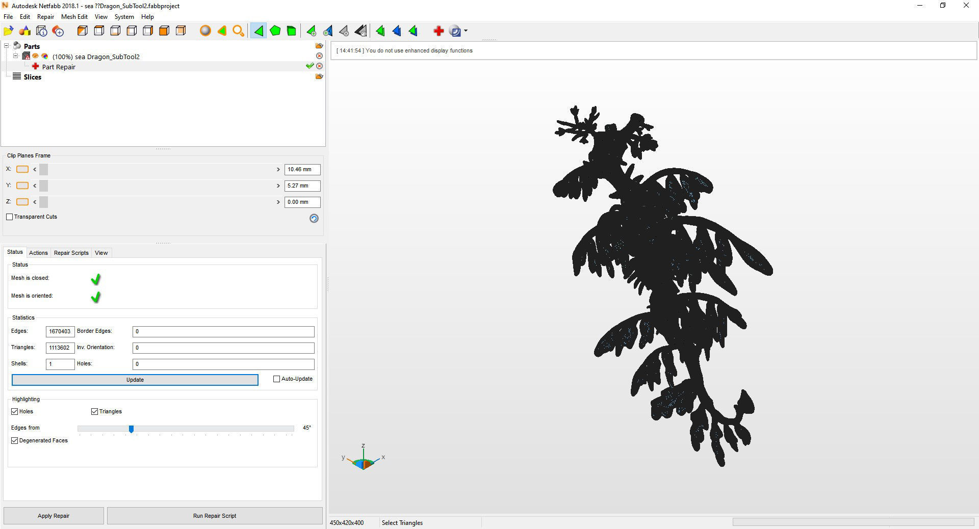
Task: Click the Y clip plane right arrow
Action: pyautogui.click(x=278, y=186)
